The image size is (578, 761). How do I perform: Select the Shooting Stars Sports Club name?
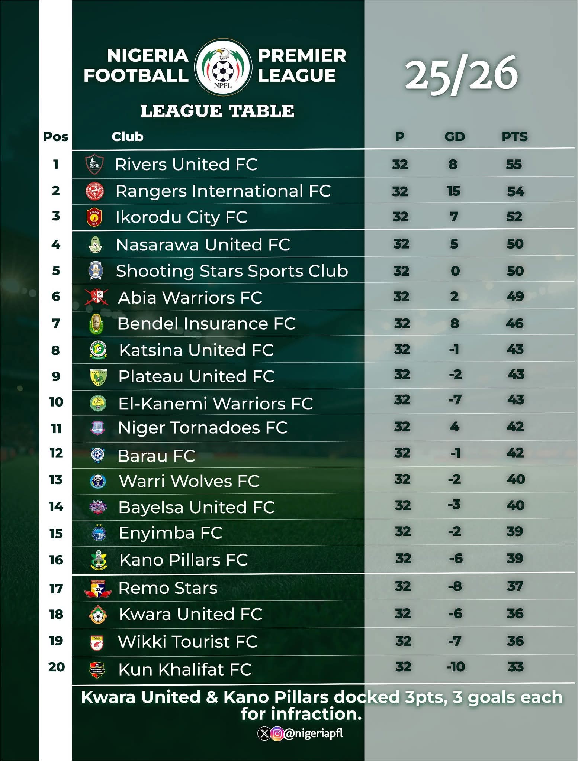[232, 271]
